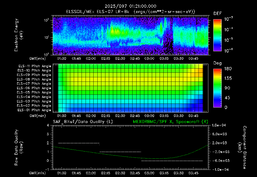The image size is (257, 177).
Task: Click the data quality line at level 2
Action: (x=79, y=143)
